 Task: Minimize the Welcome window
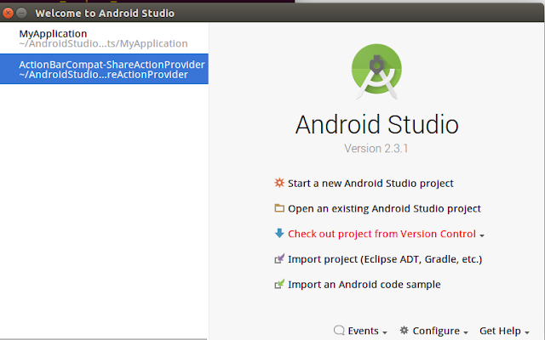(x=21, y=14)
